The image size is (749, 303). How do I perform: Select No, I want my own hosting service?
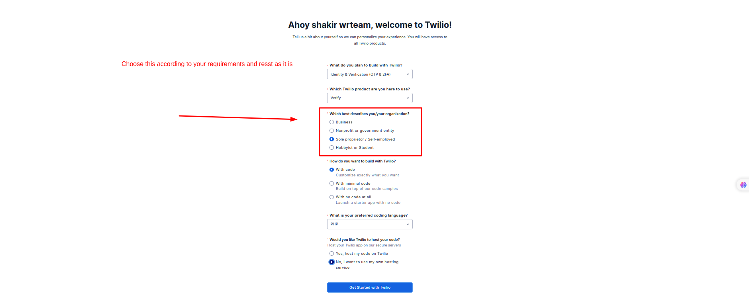(x=331, y=262)
